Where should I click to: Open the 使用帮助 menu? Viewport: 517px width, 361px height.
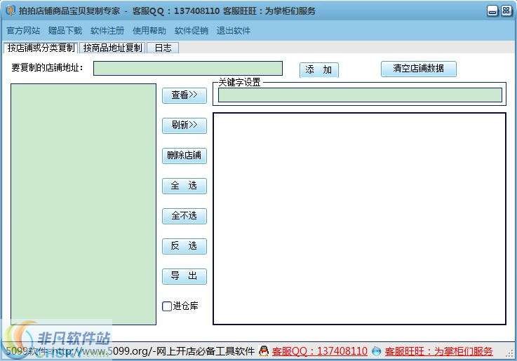(149, 31)
